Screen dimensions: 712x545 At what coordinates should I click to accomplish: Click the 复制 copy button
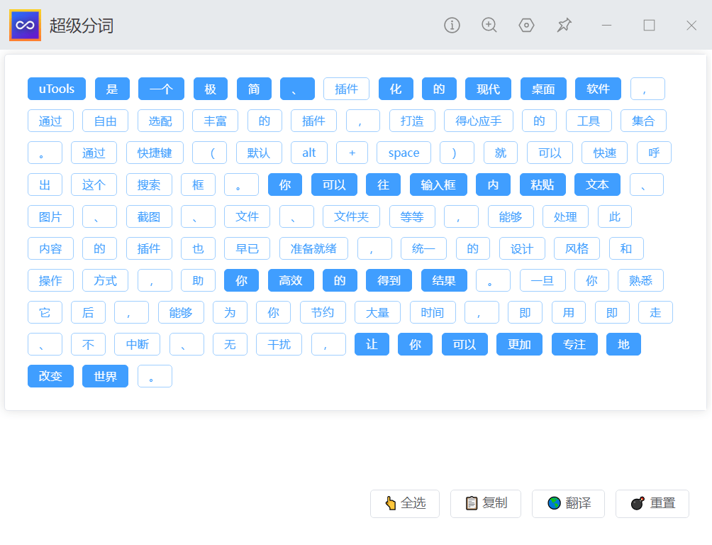tap(485, 504)
